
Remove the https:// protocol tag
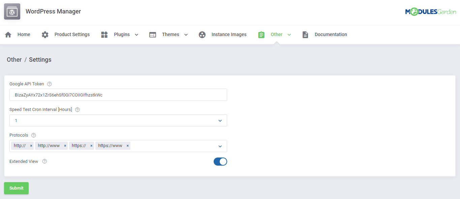coord(91,146)
